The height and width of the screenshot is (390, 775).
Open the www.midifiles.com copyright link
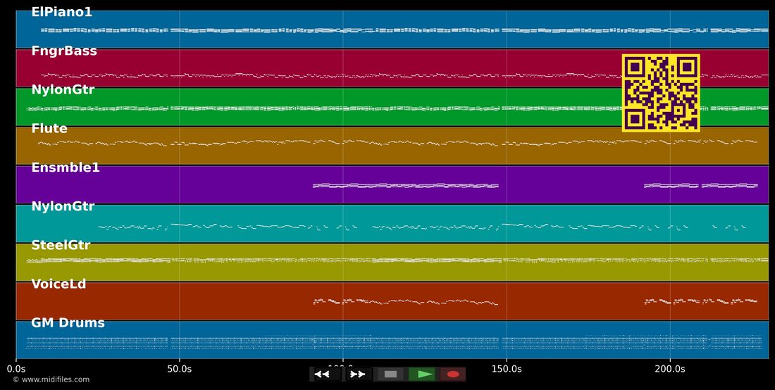[51, 379]
